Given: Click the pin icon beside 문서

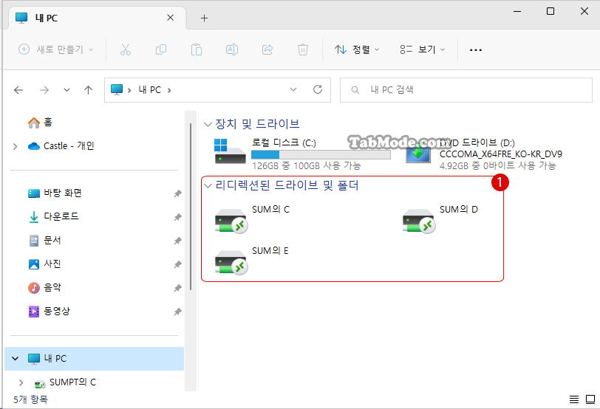Looking at the screenshot, I should click(x=177, y=241).
